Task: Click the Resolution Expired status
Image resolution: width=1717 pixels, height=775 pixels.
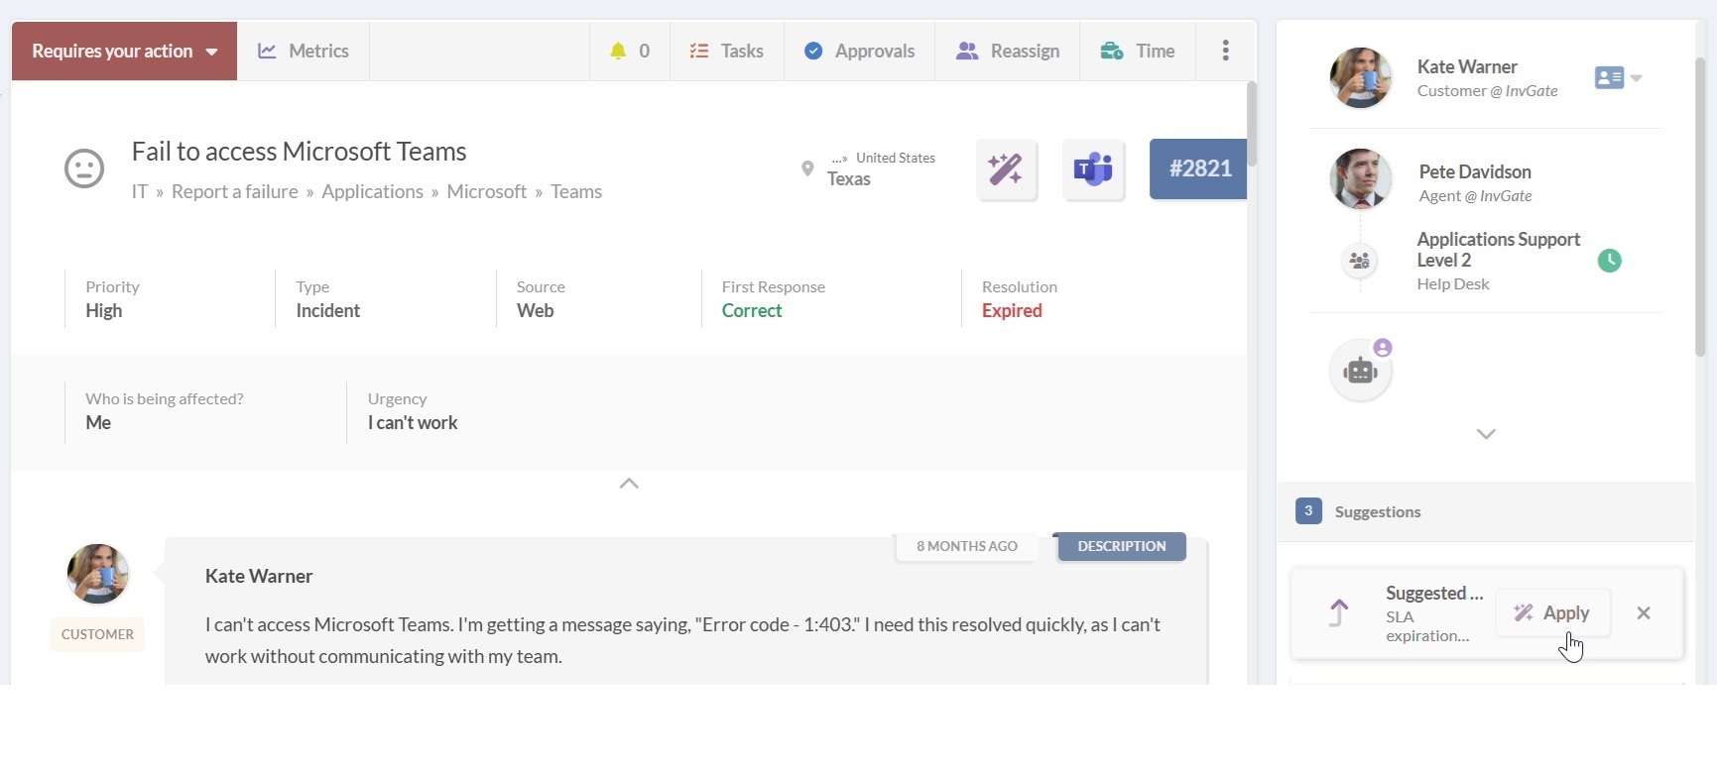Action: (1012, 310)
